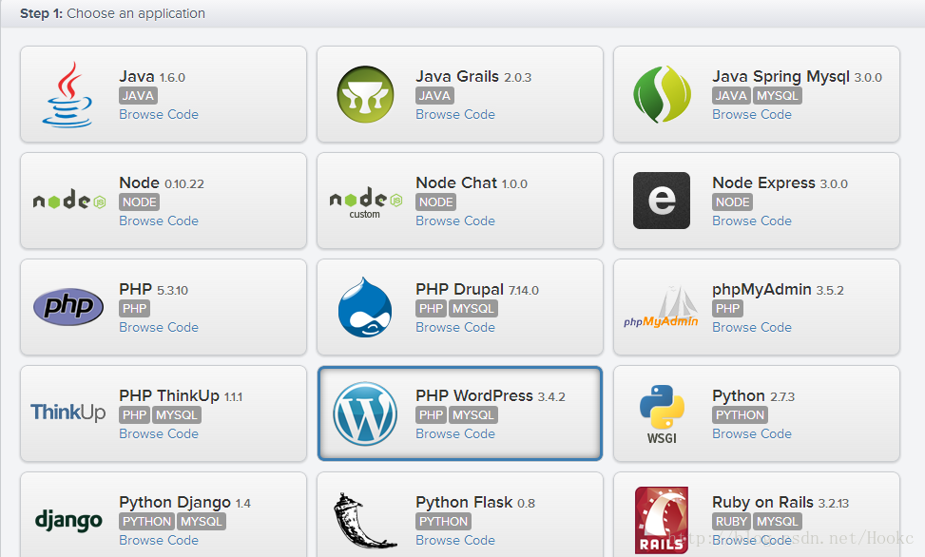This screenshot has height=557, width=925.
Task: Browse Code of PHP 5.3.10
Action: point(159,327)
